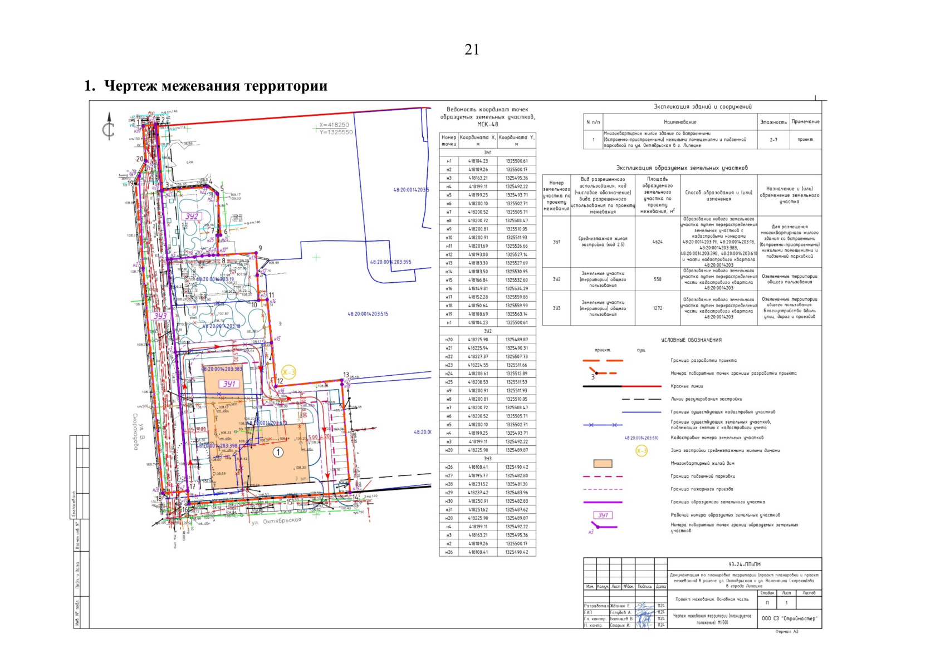The height and width of the screenshot is (668, 945).
Task: Click the ЗУ1 sample box in legend
Action: click(x=603, y=515)
